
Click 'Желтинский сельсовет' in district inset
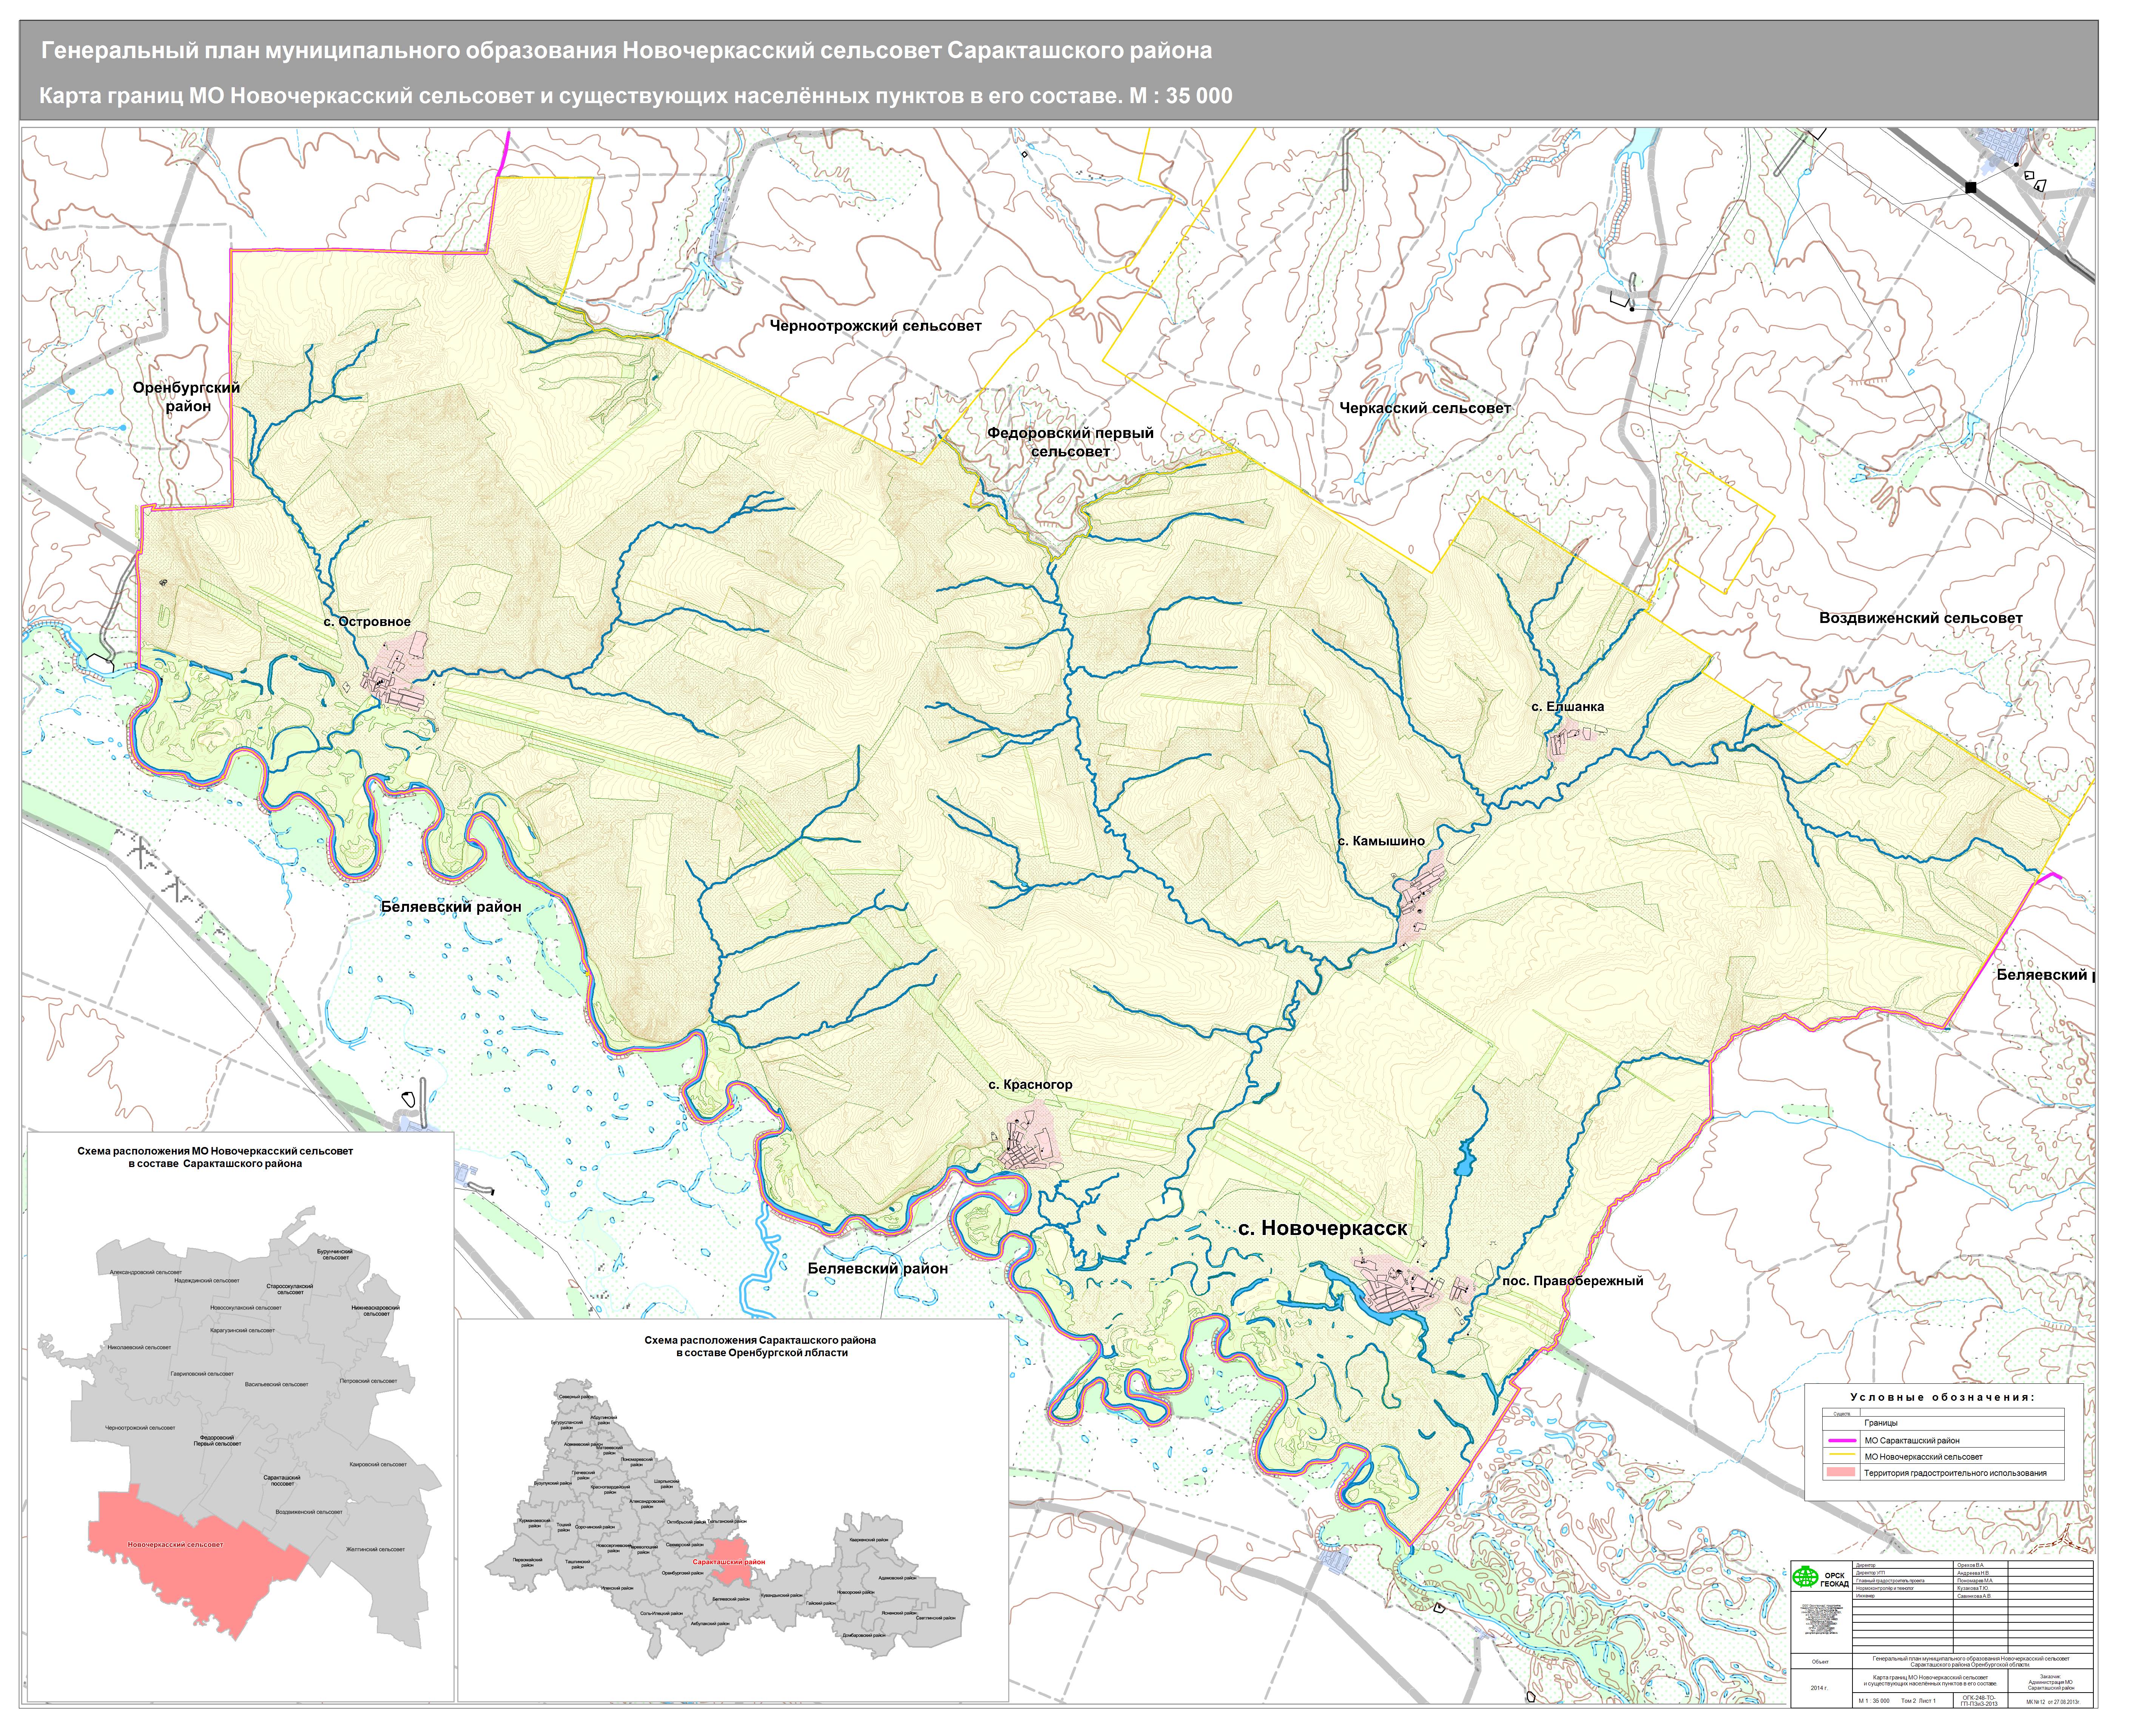(x=376, y=1549)
